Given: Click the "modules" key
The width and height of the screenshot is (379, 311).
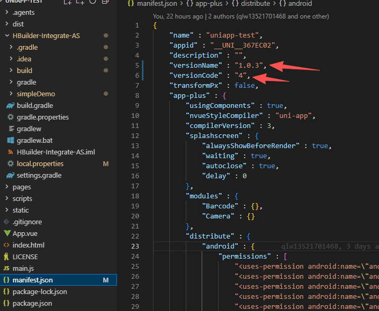Looking at the screenshot, I should click(x=204, y=196).
